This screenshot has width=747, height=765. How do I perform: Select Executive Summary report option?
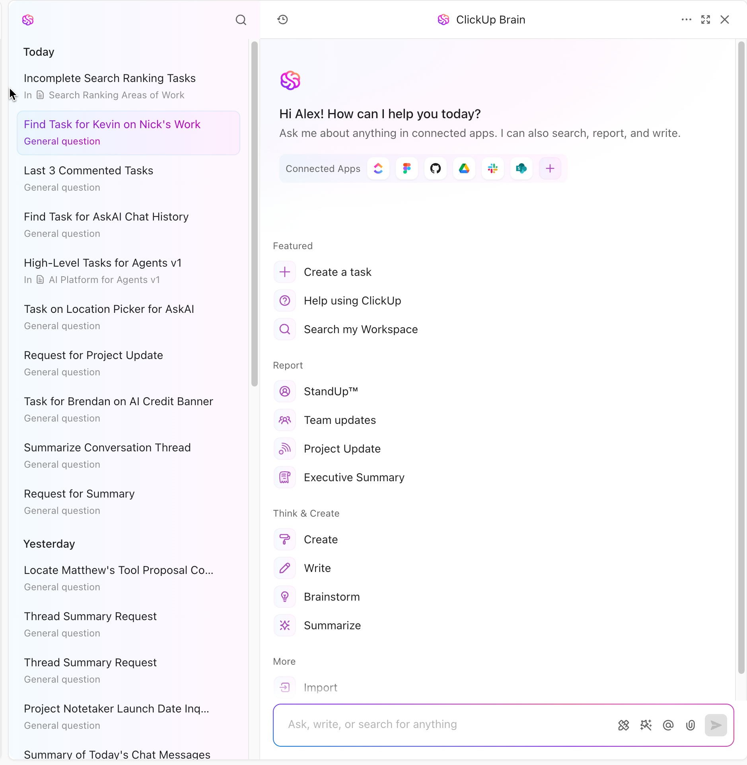[354, 477]
